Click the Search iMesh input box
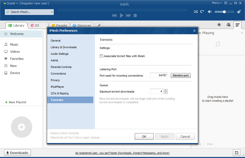 (x=29, y=12)
